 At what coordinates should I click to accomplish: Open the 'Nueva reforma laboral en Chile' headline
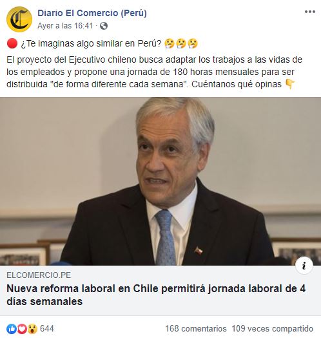click(x=156, y=295)
